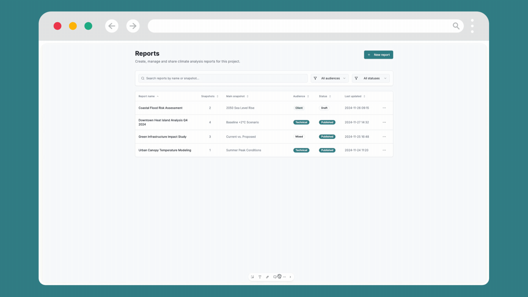Expand bottom toolbar with right chevron
The width and height of the screenshot is (528, 297).
coord(290,277)
